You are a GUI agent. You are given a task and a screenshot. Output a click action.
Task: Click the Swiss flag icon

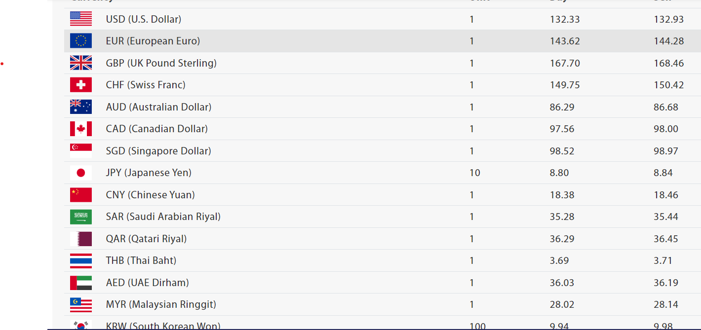[81, 85]
